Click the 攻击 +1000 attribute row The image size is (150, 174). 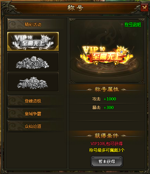pyautogui.click(x=107, y=99)
